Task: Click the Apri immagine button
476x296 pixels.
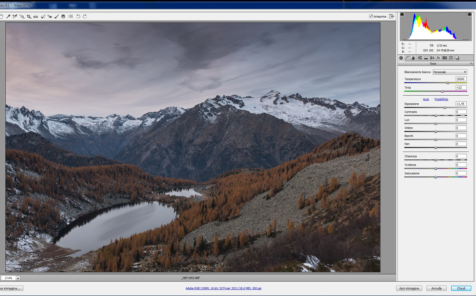Action: pyautogui.click(x=409, y=288)
